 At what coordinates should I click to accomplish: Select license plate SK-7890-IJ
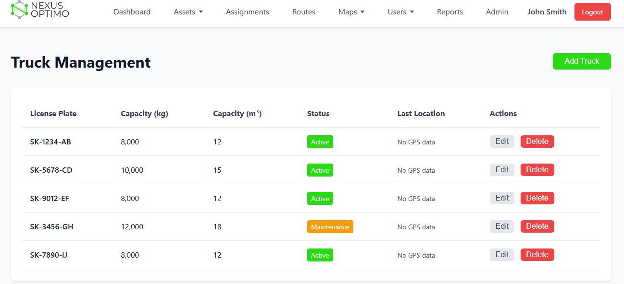tap(49, 255)
